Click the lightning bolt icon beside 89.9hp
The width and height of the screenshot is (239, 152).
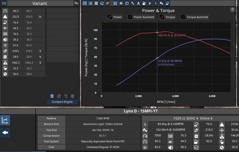click(x=145, y=124)
